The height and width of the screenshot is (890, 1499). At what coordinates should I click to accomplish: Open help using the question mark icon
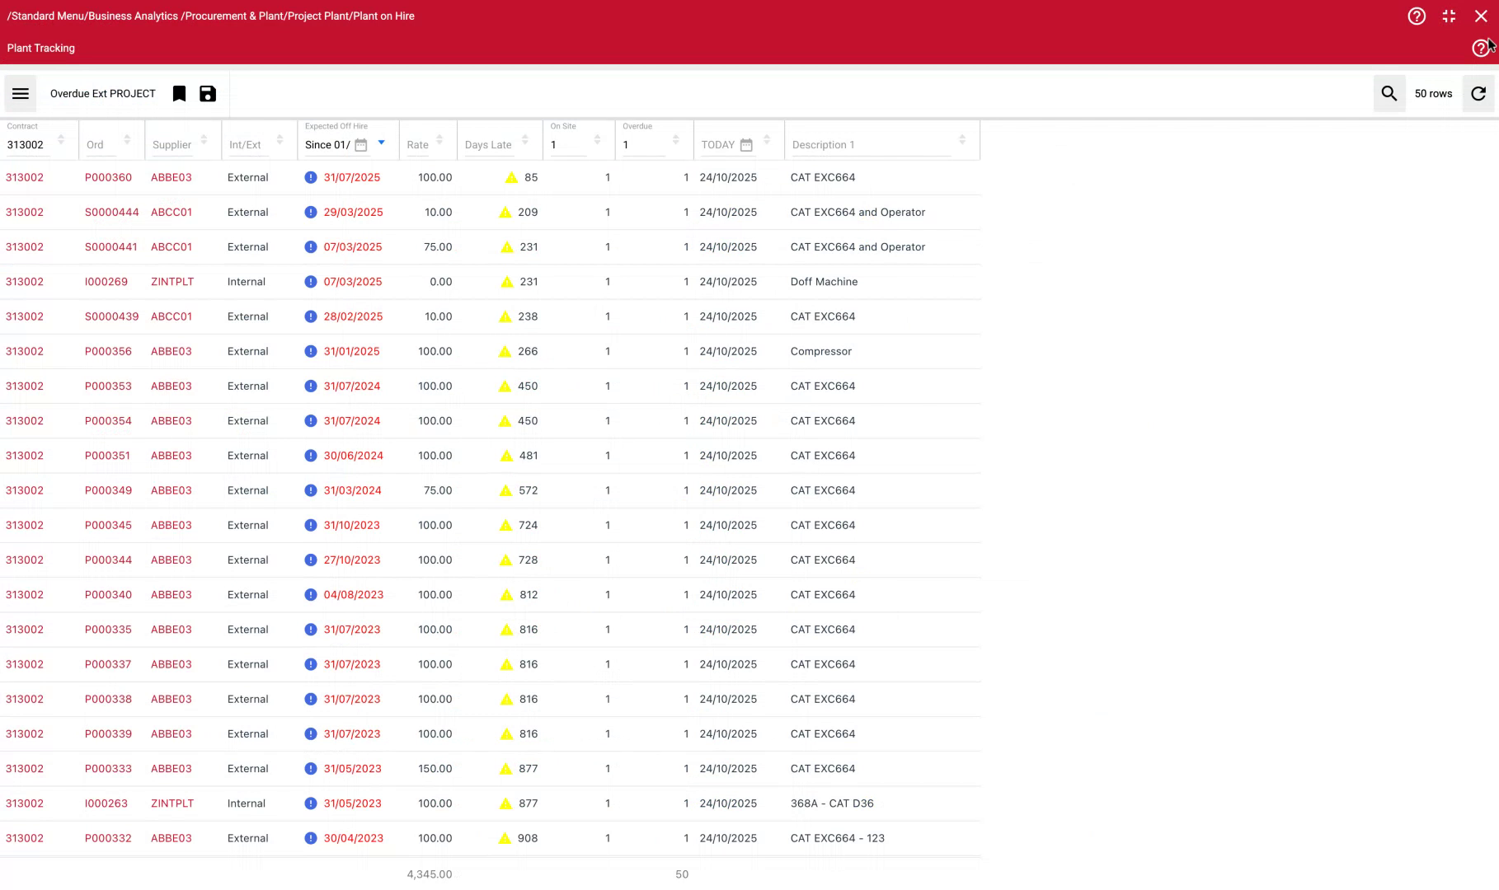coord(1417,16)
